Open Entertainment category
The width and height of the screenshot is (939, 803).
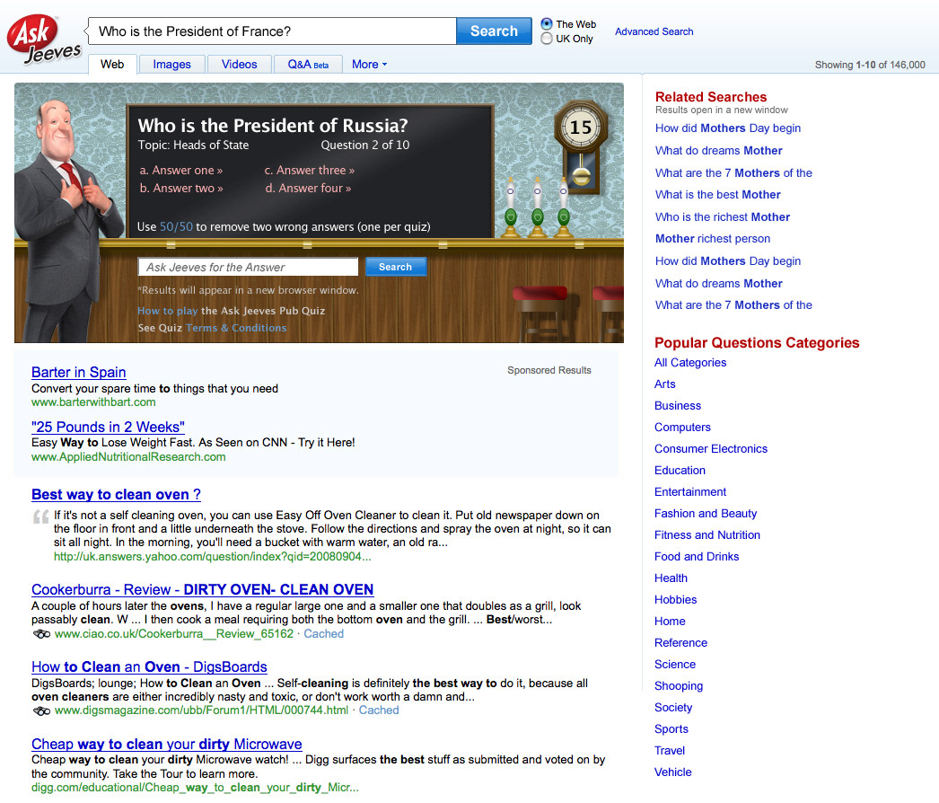point(689,492)
